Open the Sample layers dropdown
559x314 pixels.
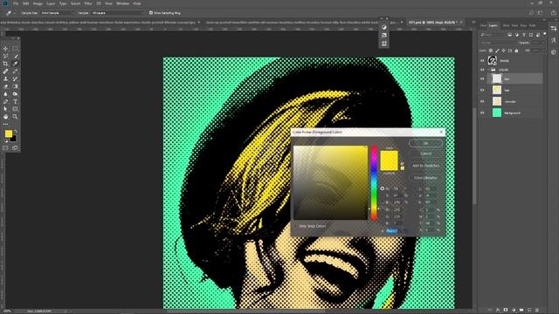(117, 13)
